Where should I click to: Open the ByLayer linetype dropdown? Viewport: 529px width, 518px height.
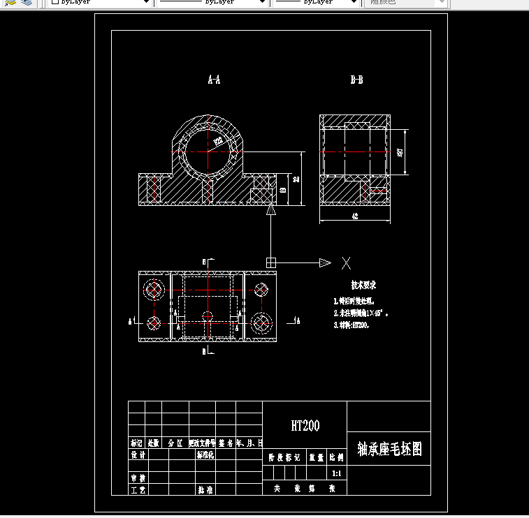coord(211,2)
